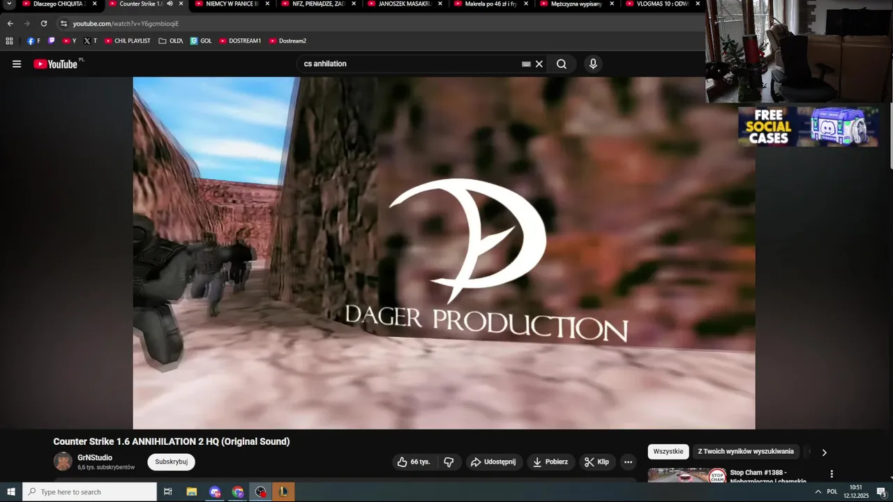Mute tab via speaker icon on Counter Strike tab
893x502 pixels.
(x=170, y=3)
